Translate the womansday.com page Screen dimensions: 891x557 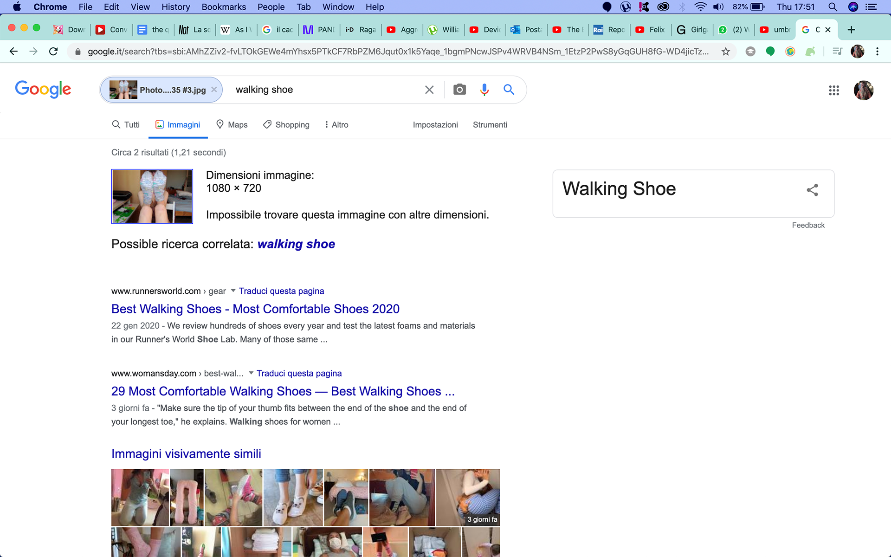click(x=299, y=373)
